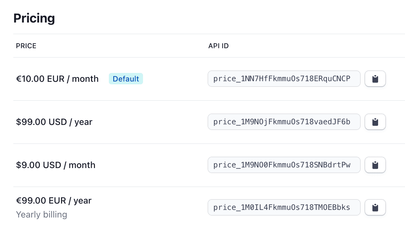405x234 pixels.
Task: Copy the $9.00 USD monthly price ID
Action: 375,165
